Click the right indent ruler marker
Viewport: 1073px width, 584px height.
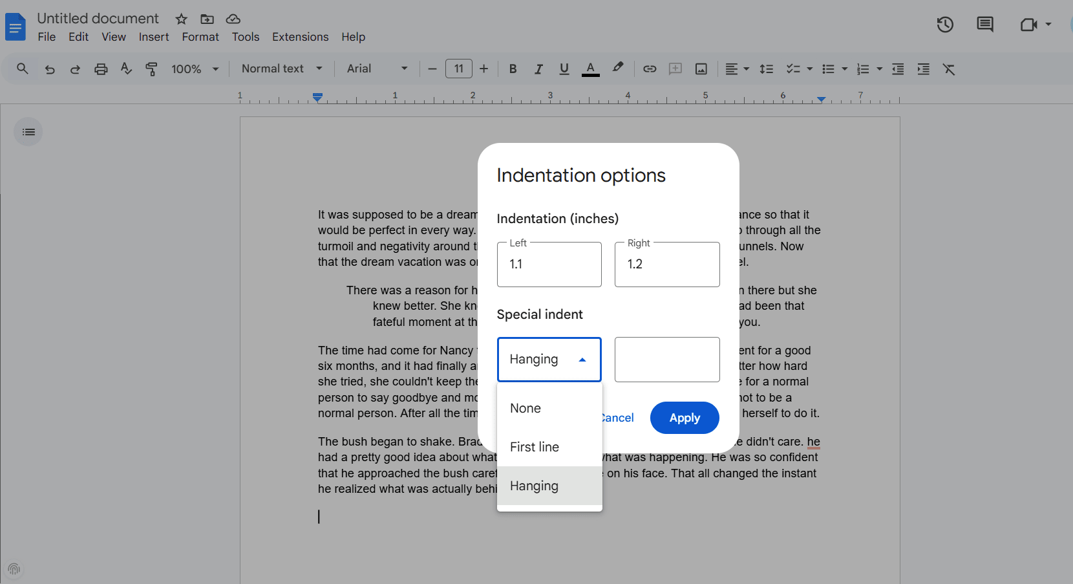(x=821, y=99)
